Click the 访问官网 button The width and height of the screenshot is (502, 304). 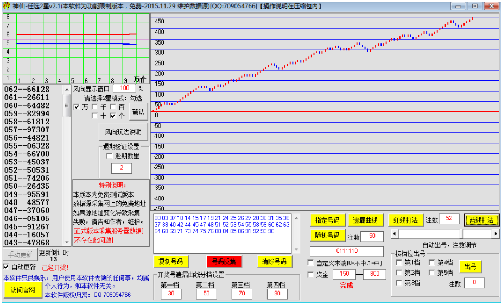coord(23,290)
